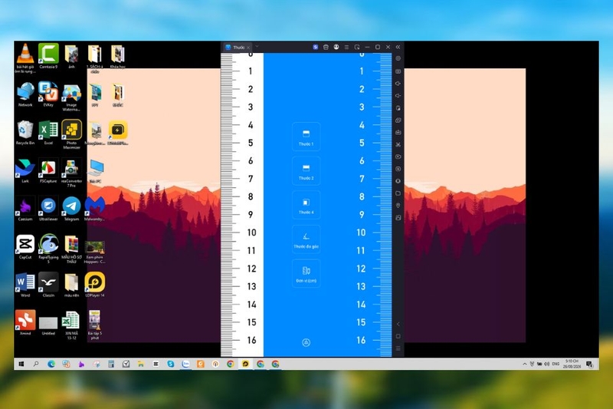
Task: Open the Khóa học folder on desktop
Action: coord(118,57)
